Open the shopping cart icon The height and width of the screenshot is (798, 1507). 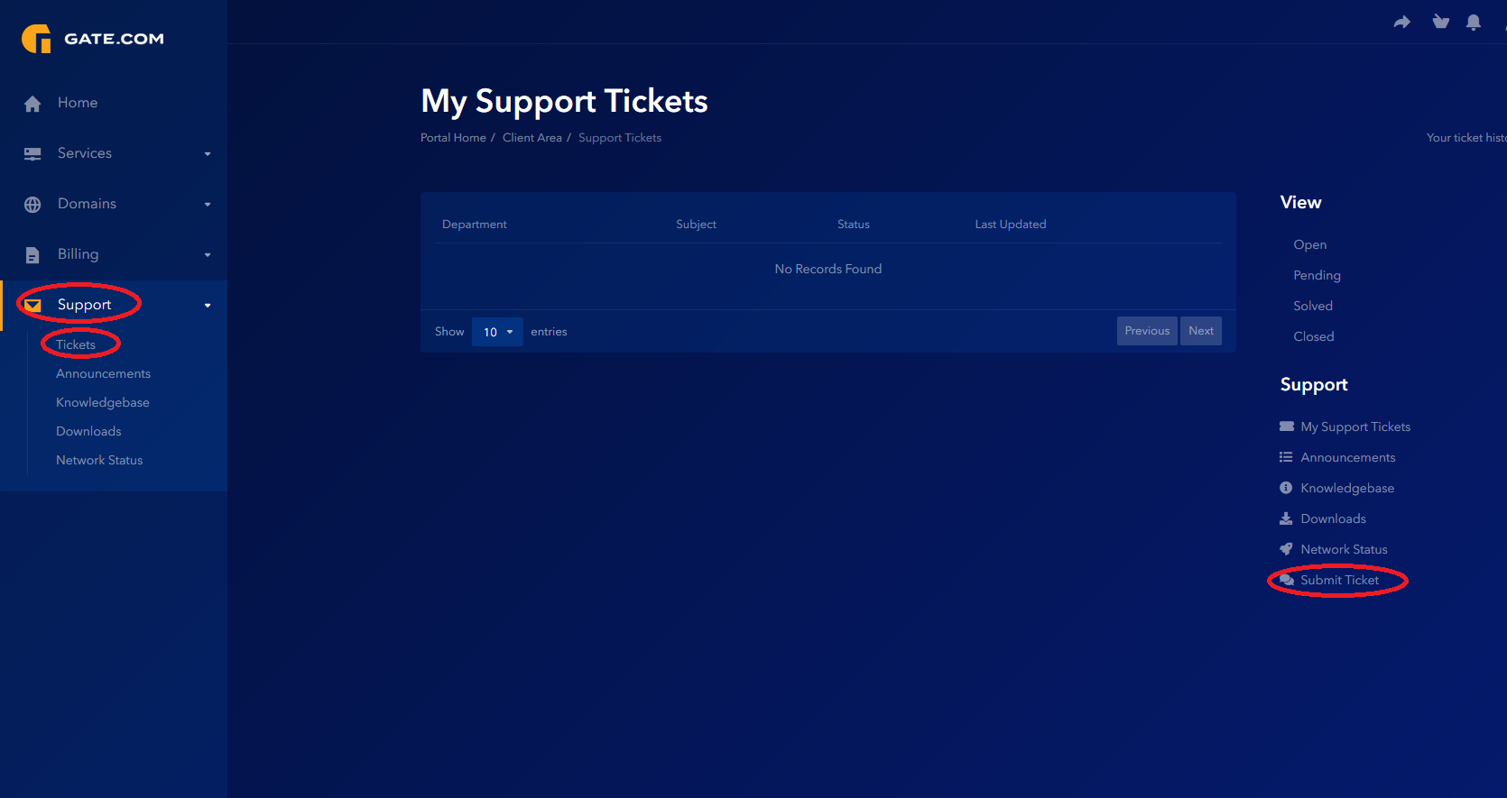pos(1440,22)
